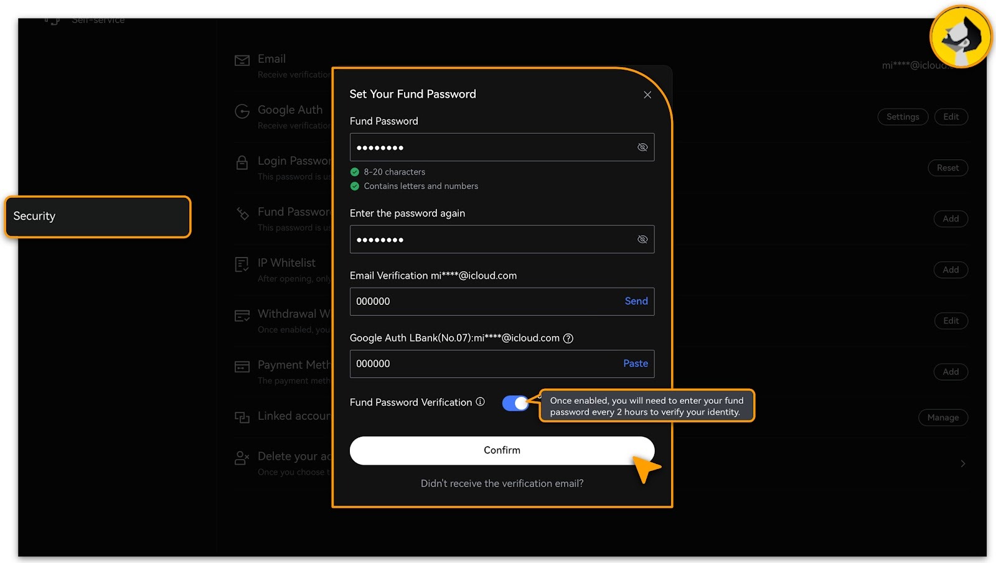996x563 pixels.
Task: Click Send for the email verification code
Action: click(636, 301)
